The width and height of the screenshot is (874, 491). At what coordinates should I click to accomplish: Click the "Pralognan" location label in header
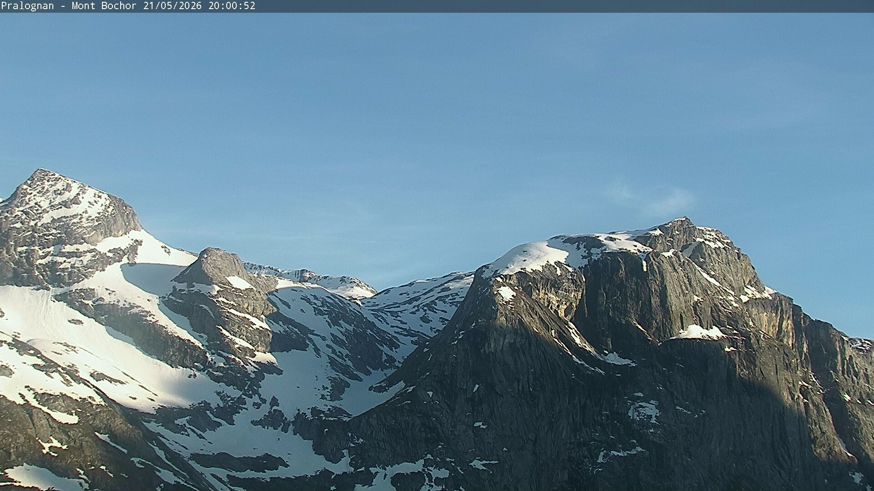[27, 6]
